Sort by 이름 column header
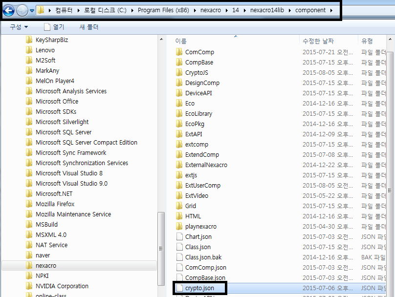Screen dimensions: 395x297 (181, 41)
